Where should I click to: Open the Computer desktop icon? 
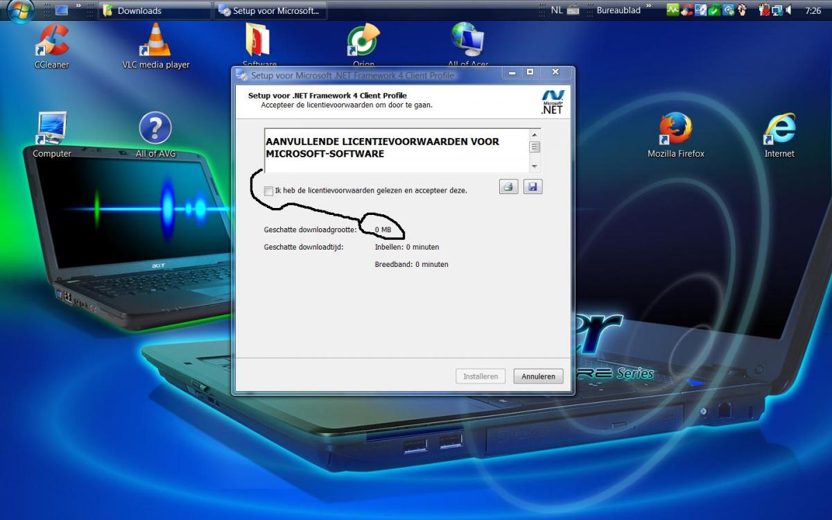click(52, 134)
